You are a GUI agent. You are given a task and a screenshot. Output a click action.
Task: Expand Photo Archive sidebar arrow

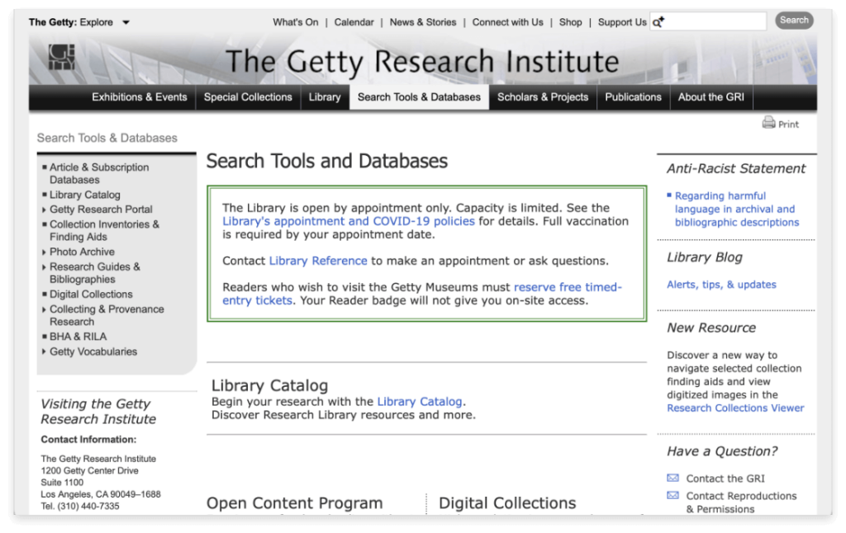pos(45,252)
